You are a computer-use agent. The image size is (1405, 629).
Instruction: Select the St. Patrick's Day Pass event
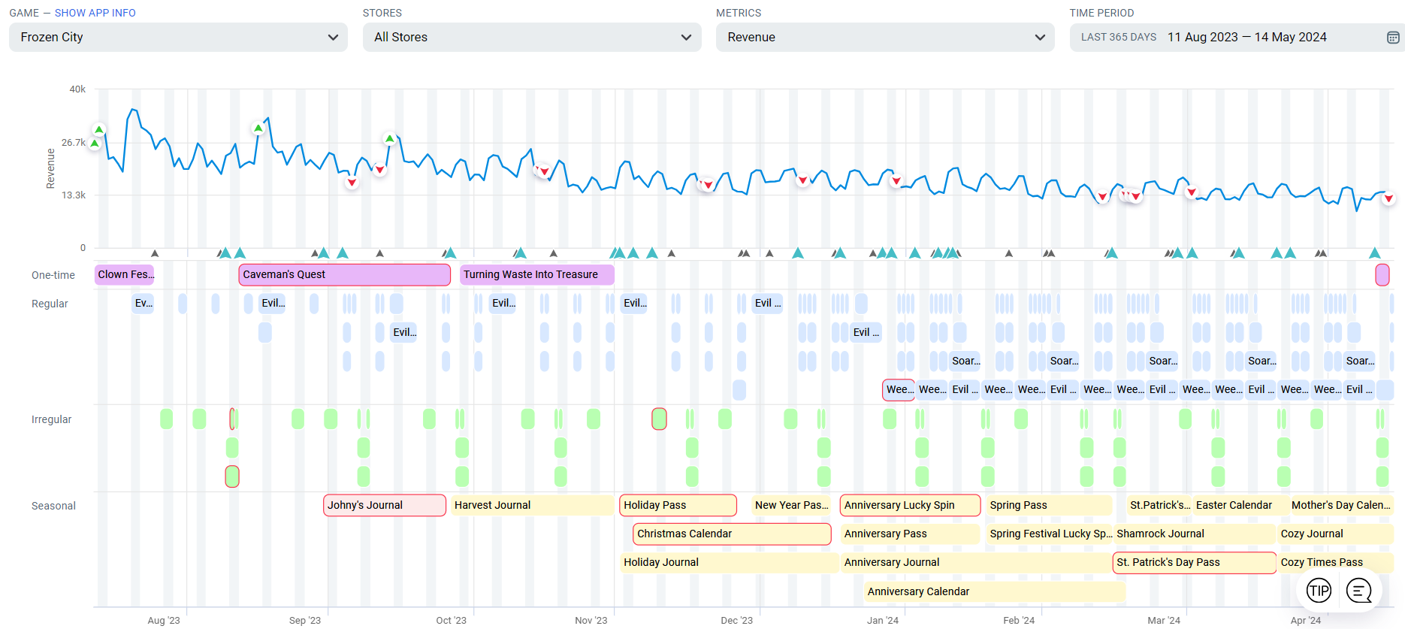pos(1194,562)
